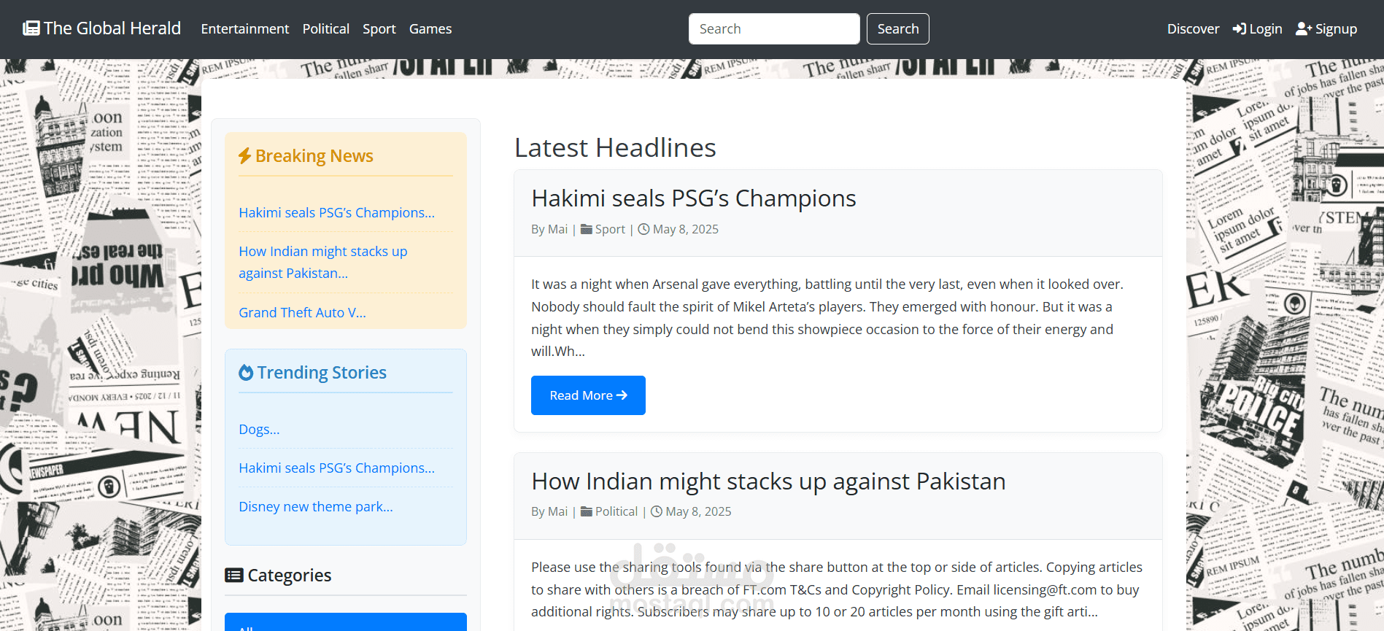Click the Trending Stories flame icon

coord(246,373)
